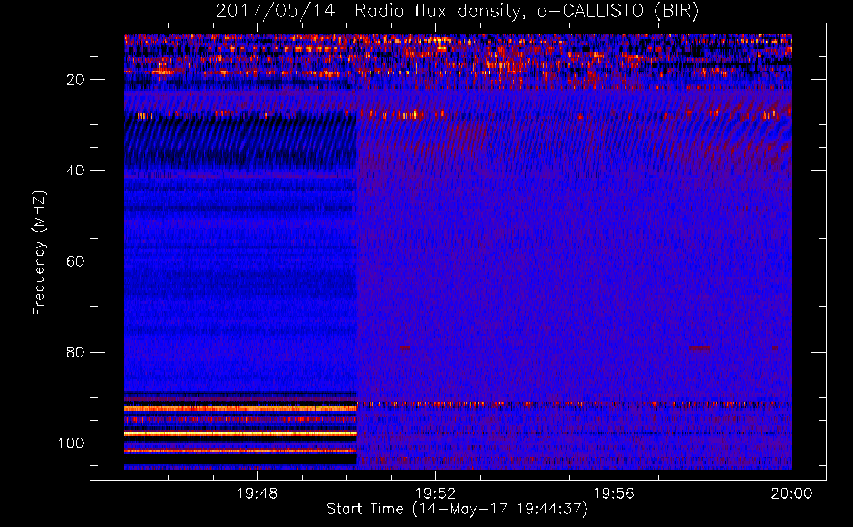Click the 'Frequency (MHZ)' axis label
This screenshot has height=527, width=853.
[x=40, y=252]
